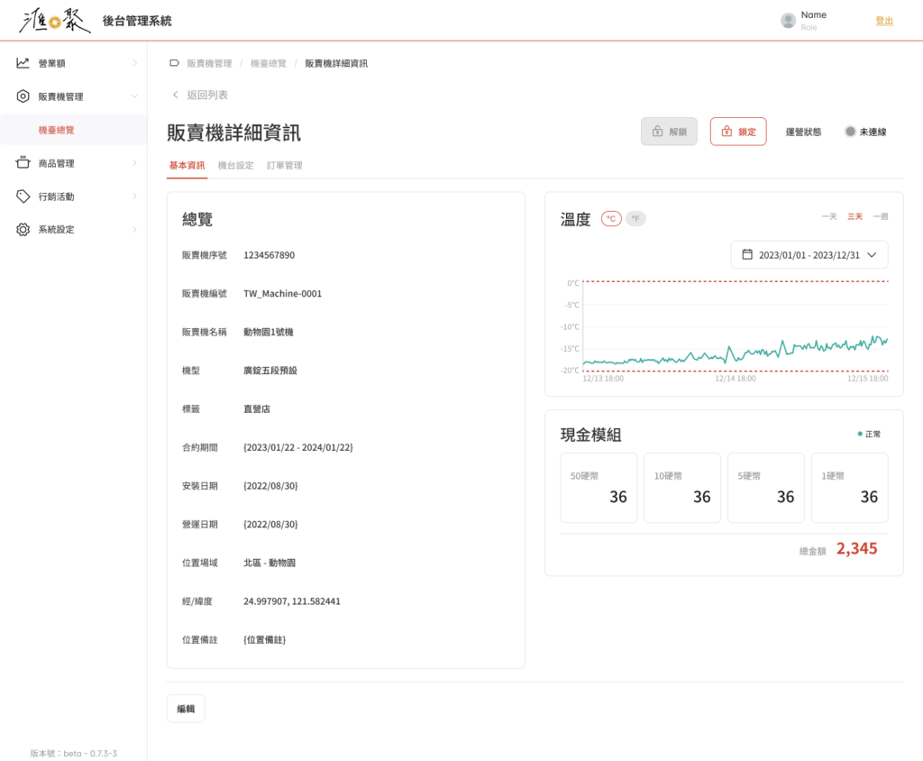Viewport: 923px width, 761px height.
Task: Expand the 營業額 sidebar menu
Action: [x=134, y=63]
